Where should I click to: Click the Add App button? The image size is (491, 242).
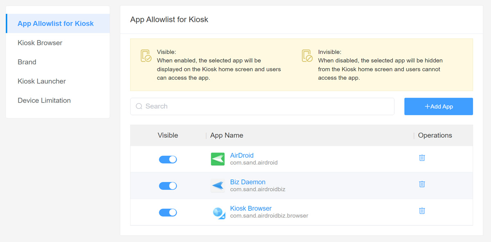point(439,106)
